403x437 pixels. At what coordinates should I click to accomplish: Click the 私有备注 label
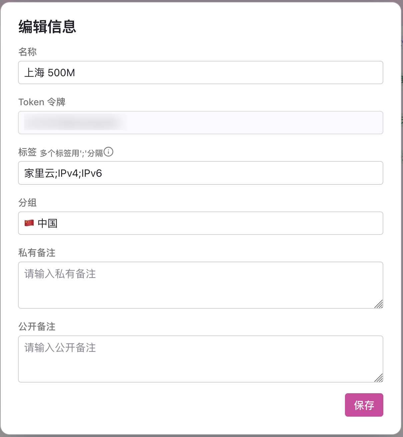pyautogui.click(x=37, y=253)
